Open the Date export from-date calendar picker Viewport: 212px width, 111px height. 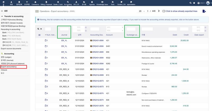(x=205, y=27)
